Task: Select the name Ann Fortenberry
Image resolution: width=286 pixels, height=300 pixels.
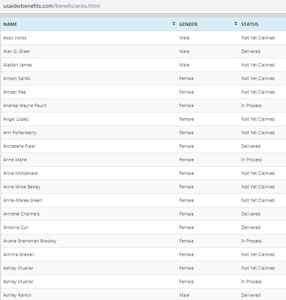Action: pos(20,133)
